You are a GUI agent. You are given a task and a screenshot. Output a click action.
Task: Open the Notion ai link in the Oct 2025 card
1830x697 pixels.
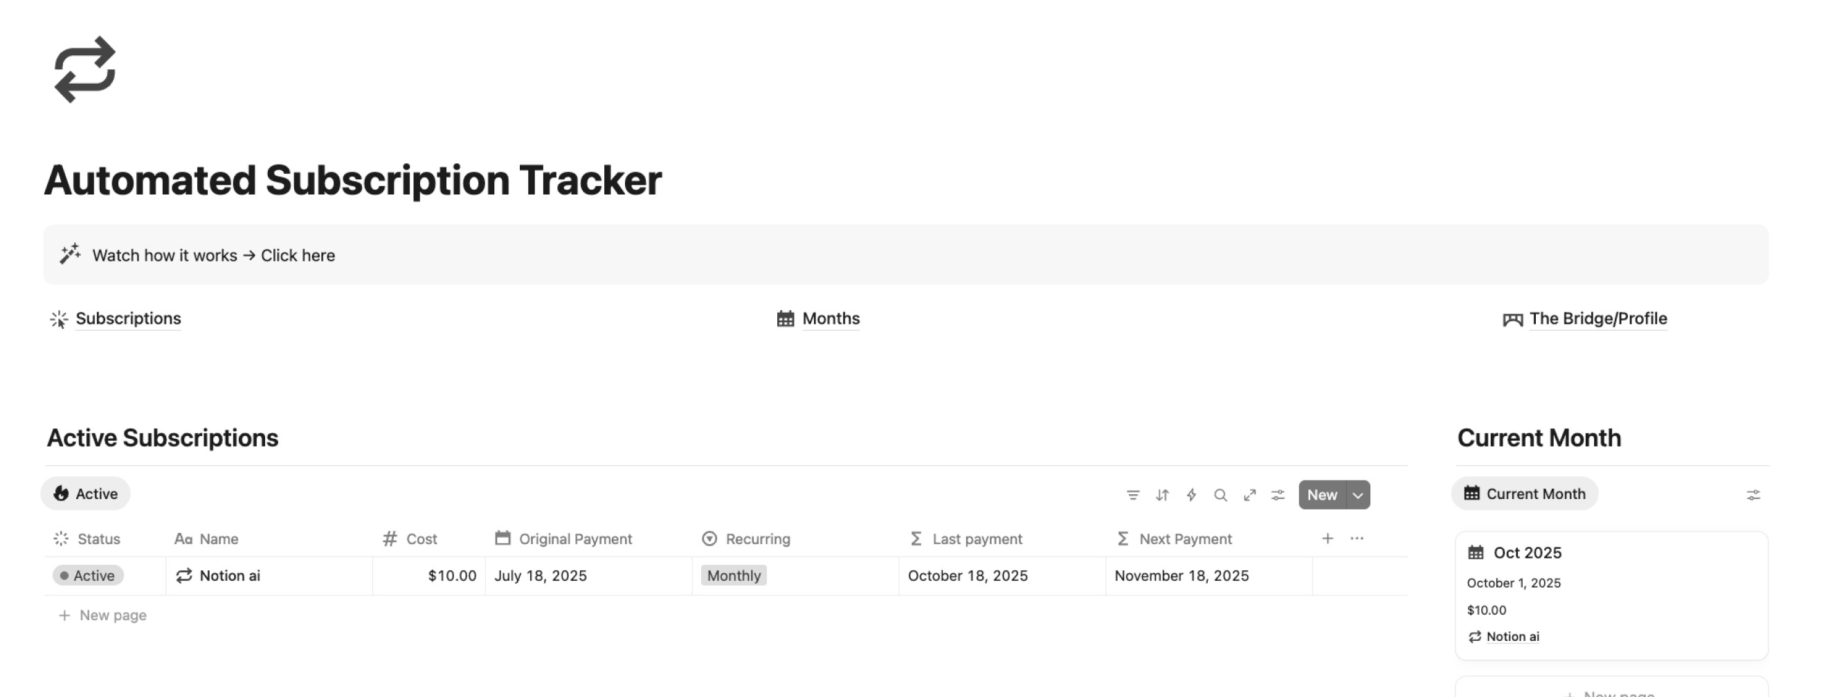(1512, 636)
